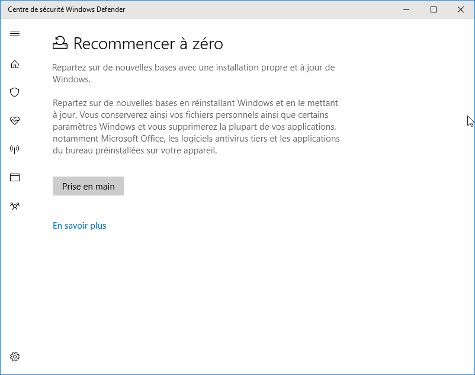Click the paragraph mentioning Microsoft Office
This screenshot has width=475, height=375.
click(x=196, y=127)
